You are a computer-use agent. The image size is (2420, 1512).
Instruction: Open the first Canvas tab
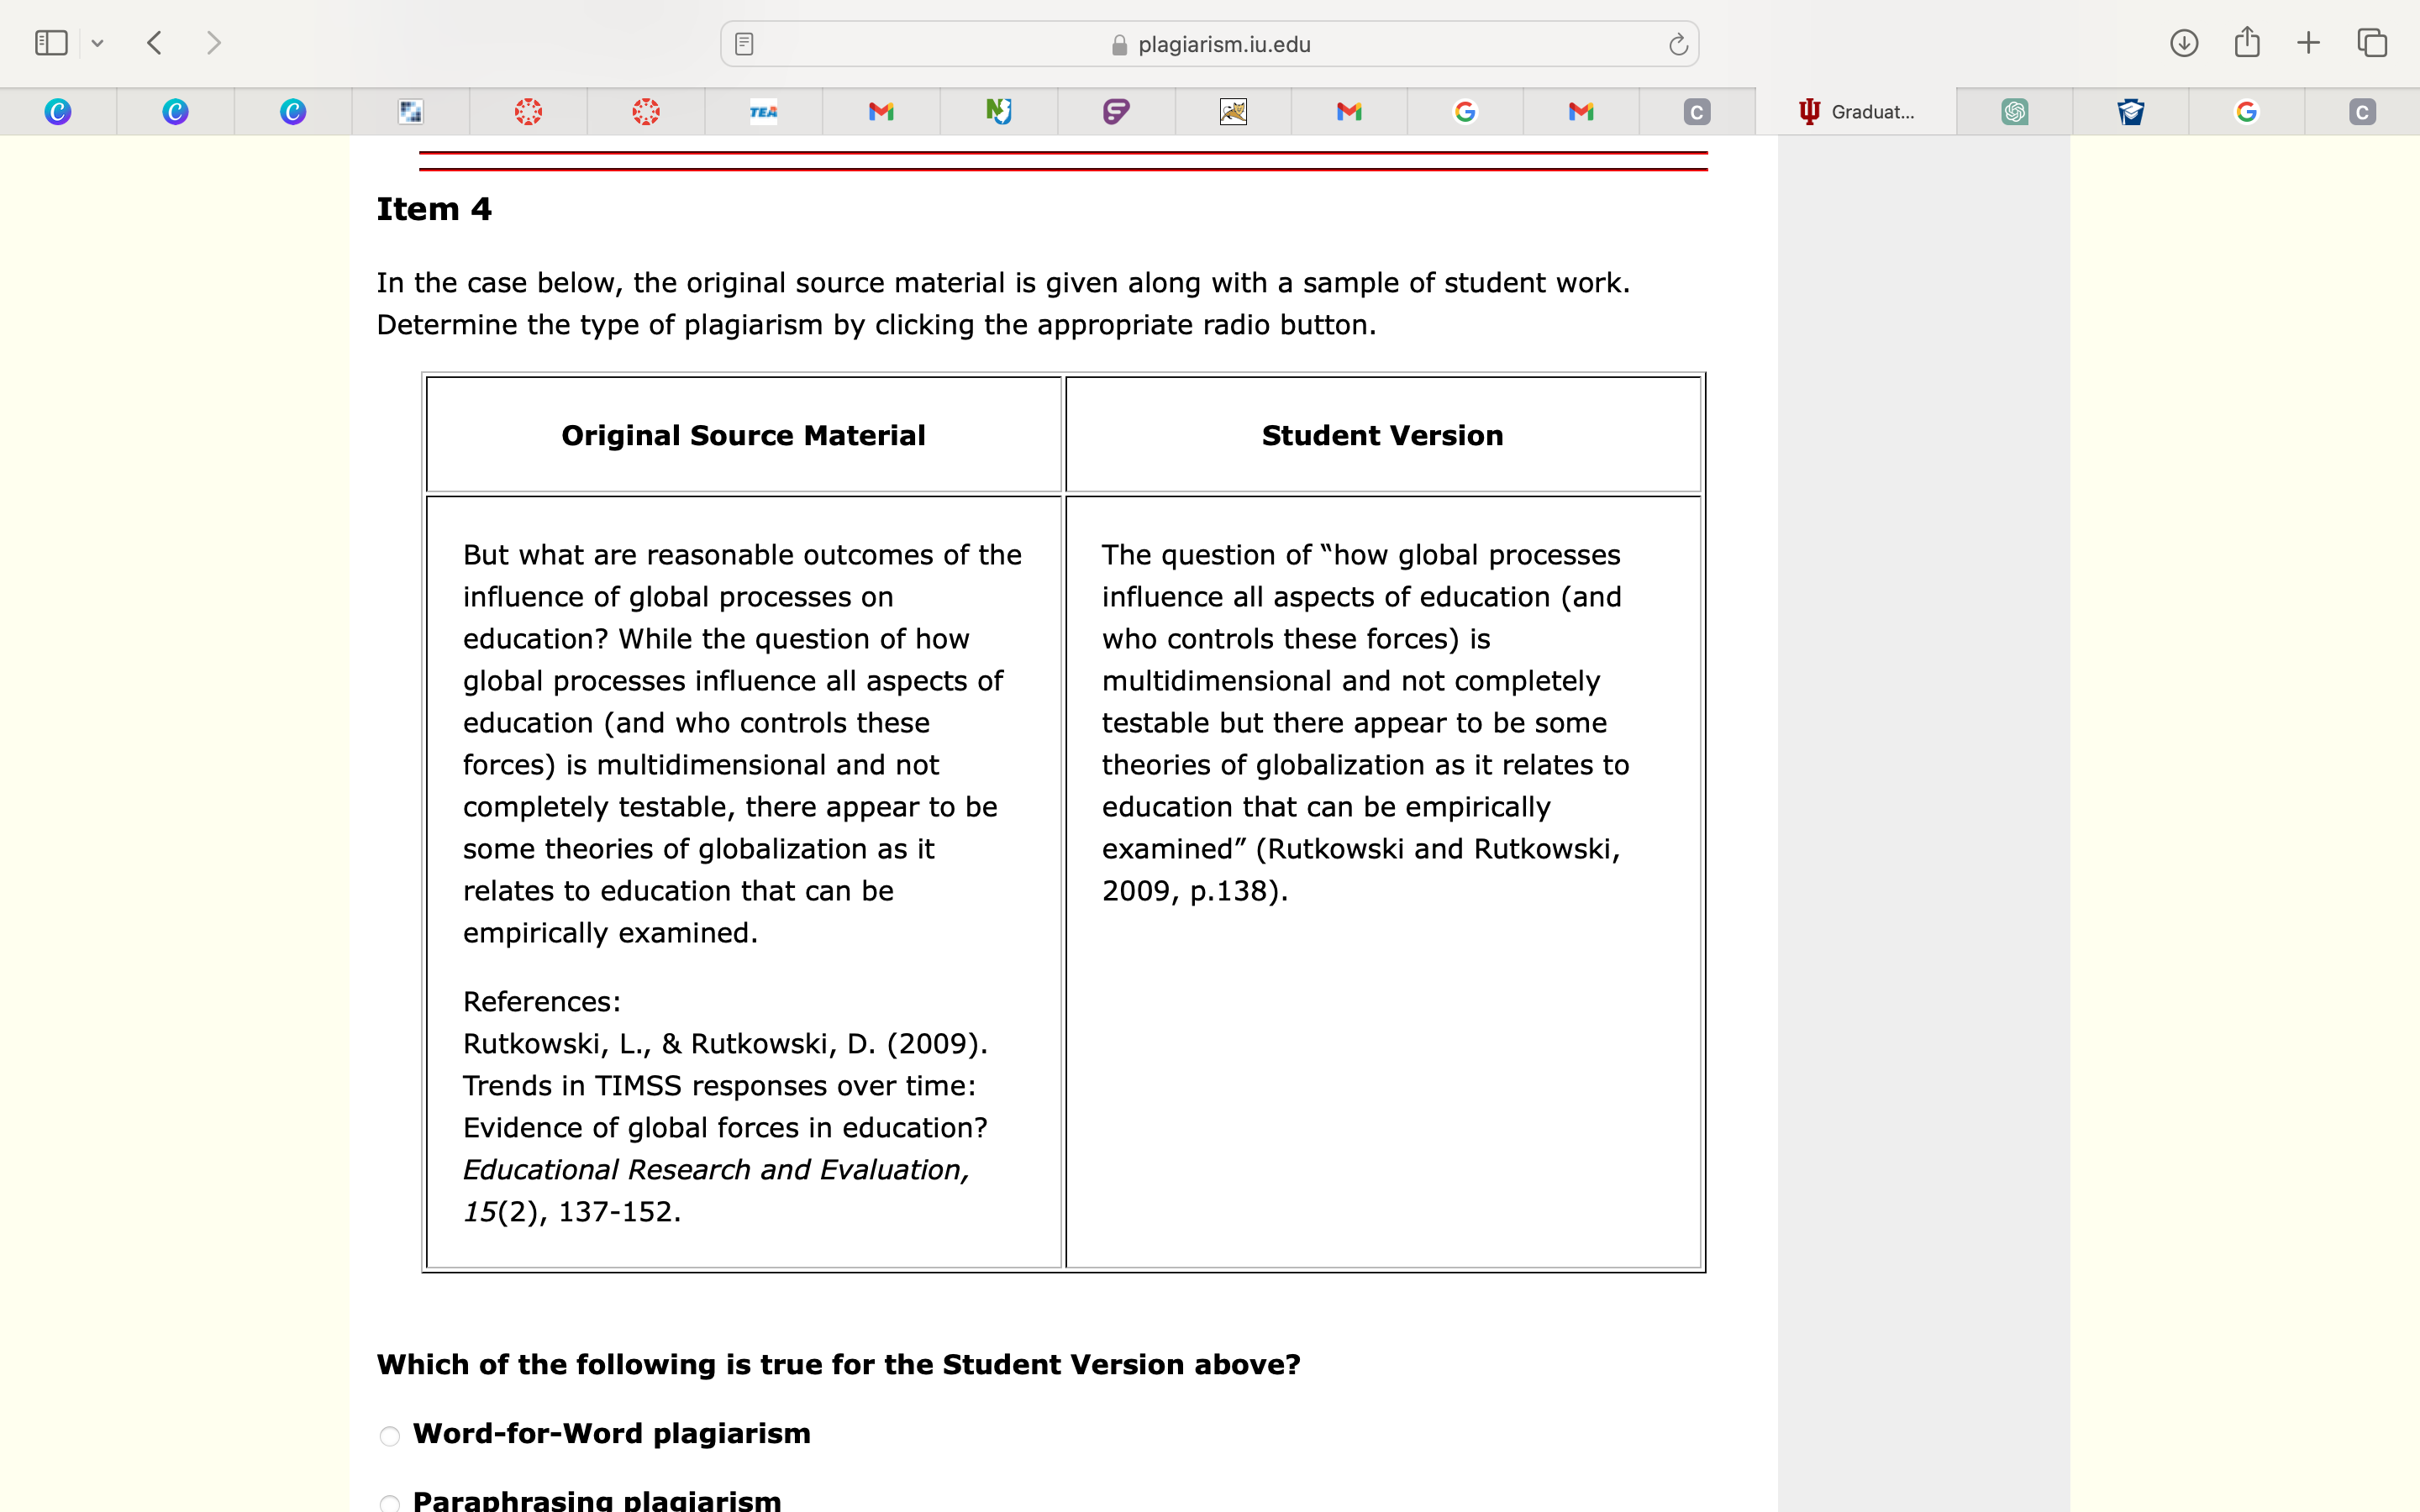[529, 112]
